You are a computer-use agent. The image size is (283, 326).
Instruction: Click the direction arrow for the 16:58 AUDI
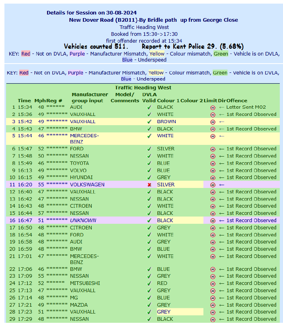pos(221,242)
